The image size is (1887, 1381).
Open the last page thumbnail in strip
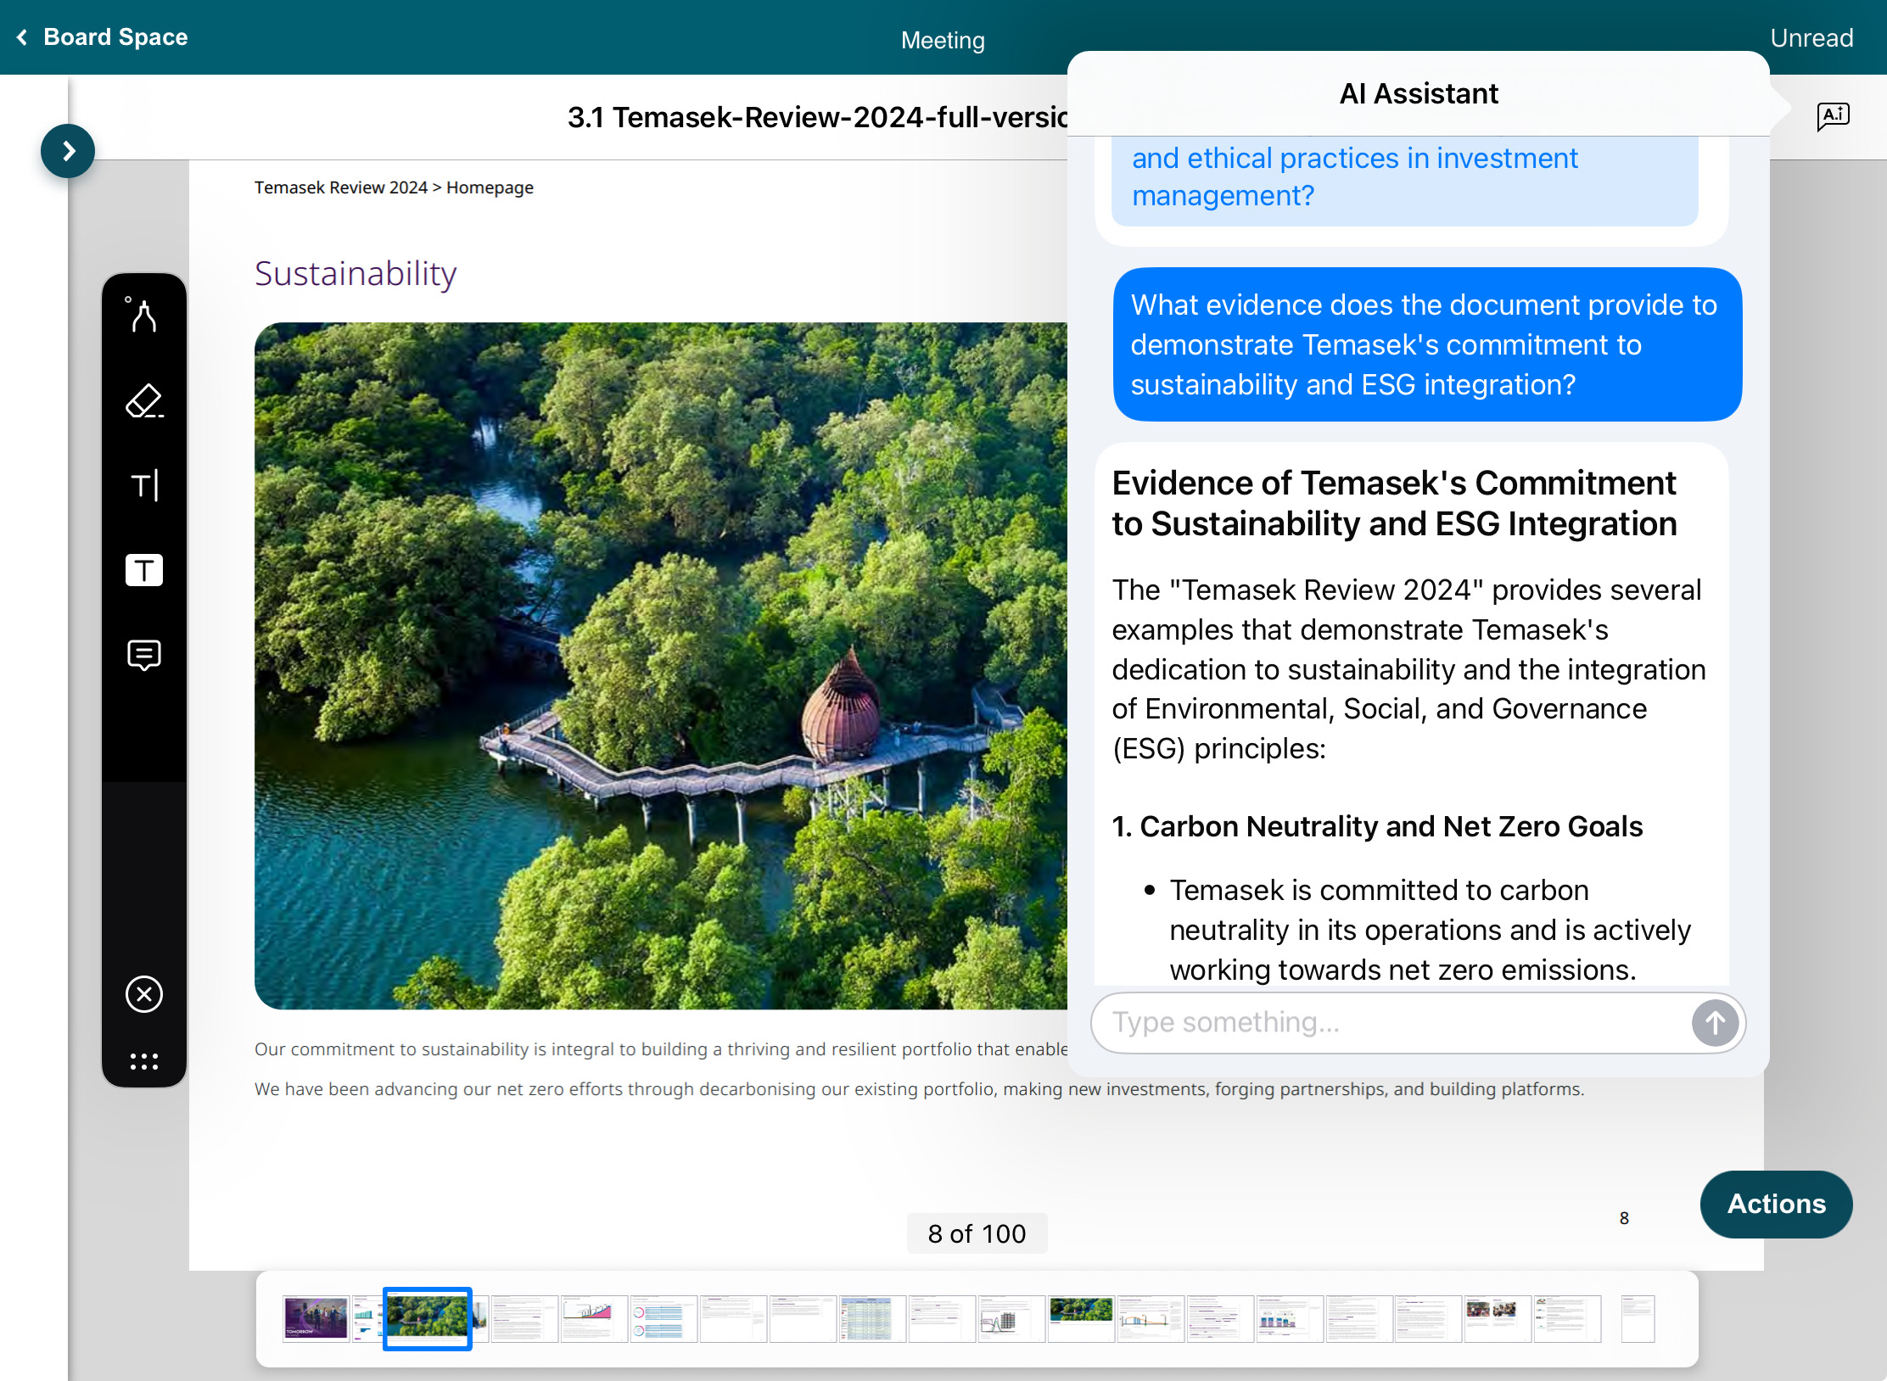pos(1637,1318)
